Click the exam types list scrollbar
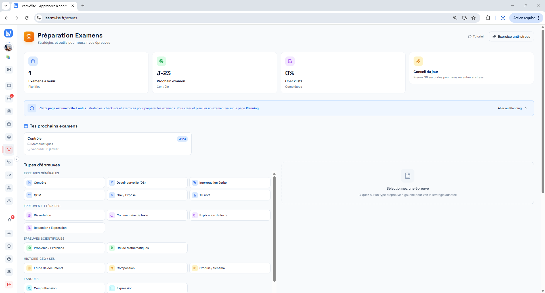This screenshot has width=545, height=293. point(274,227)
